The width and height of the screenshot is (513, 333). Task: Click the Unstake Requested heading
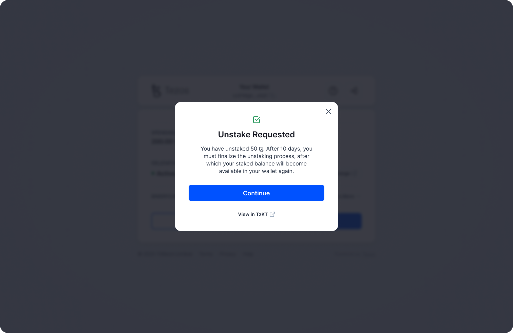pos(256,135)
